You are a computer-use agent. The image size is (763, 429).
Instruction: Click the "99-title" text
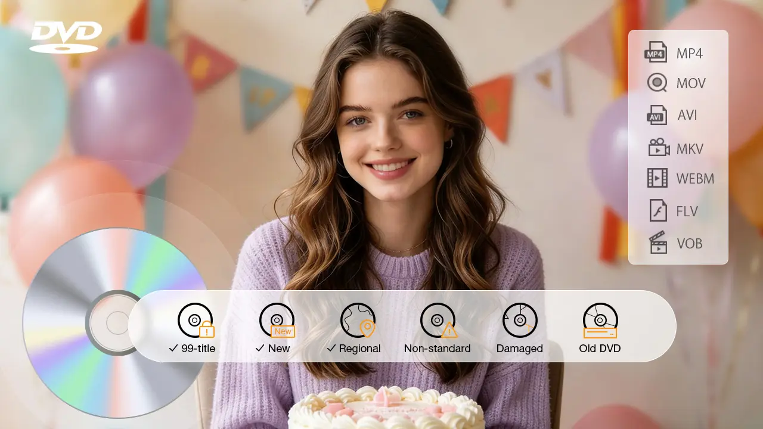(x=198, y=349)
